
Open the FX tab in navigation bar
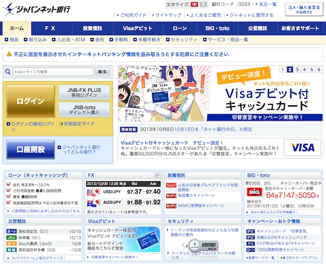click(50, 28)
